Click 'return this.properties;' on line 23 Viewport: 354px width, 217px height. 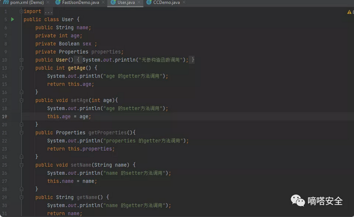coord(81,149)
